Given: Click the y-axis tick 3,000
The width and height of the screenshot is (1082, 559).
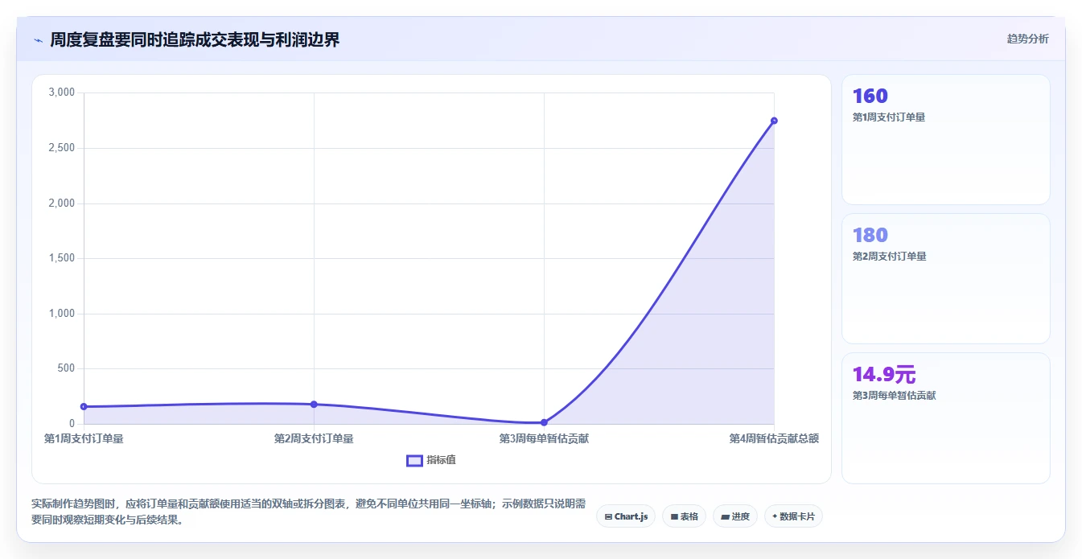Looking at the screenshot, I should (x=61, y=92).
